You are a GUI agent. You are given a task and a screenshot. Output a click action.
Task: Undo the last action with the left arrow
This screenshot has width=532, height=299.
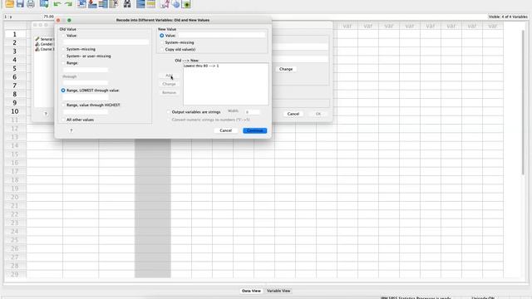click(x=57, y=3)
